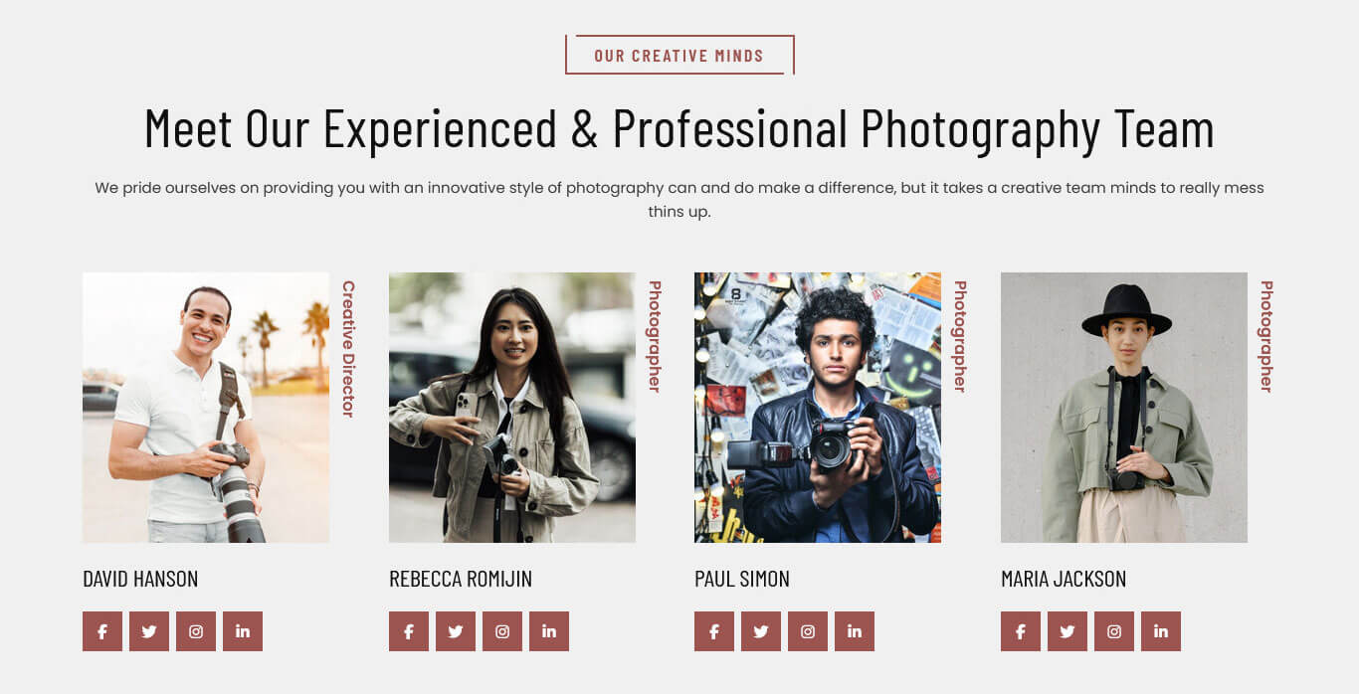
Task: Open Paul Simon's Facebook icon
Action: pos(714,631)
